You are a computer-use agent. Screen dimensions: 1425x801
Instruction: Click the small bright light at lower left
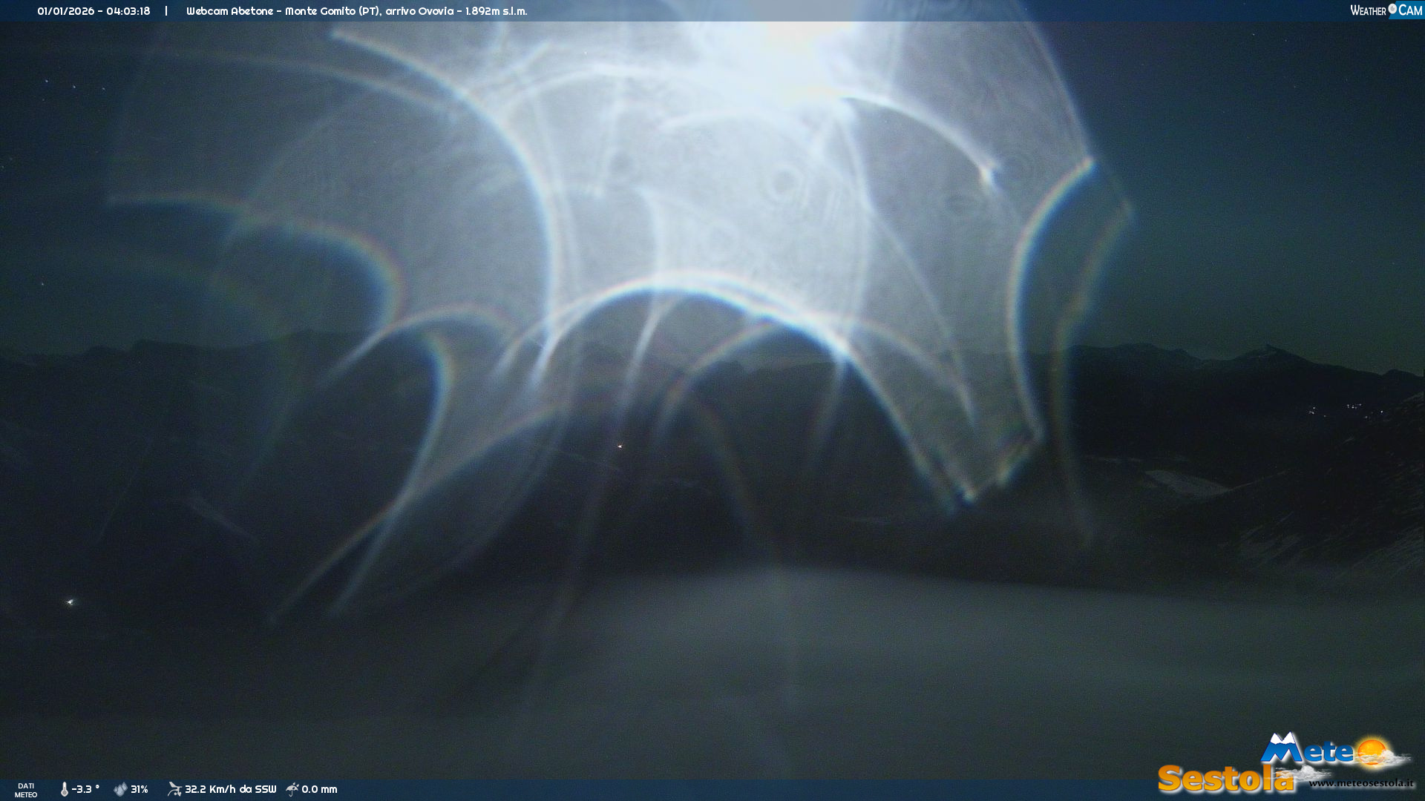(x=71, y=602)
